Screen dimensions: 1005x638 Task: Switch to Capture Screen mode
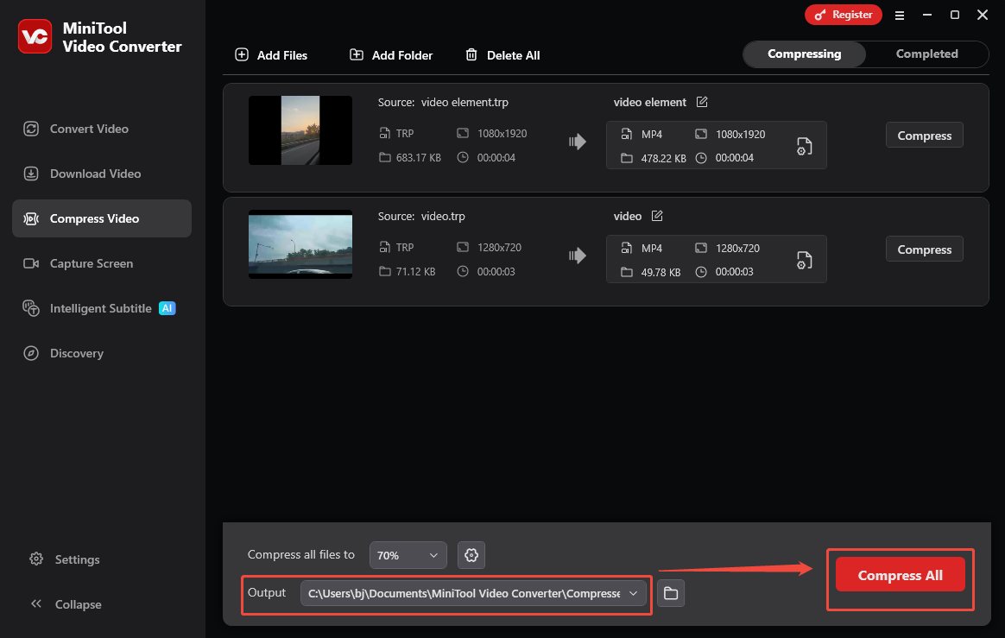92,263
